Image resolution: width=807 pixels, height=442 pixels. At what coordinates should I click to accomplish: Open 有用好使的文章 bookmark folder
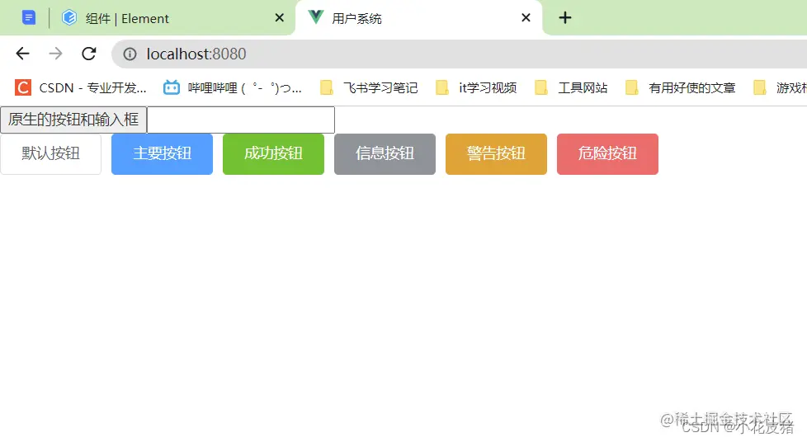[680, 88]
